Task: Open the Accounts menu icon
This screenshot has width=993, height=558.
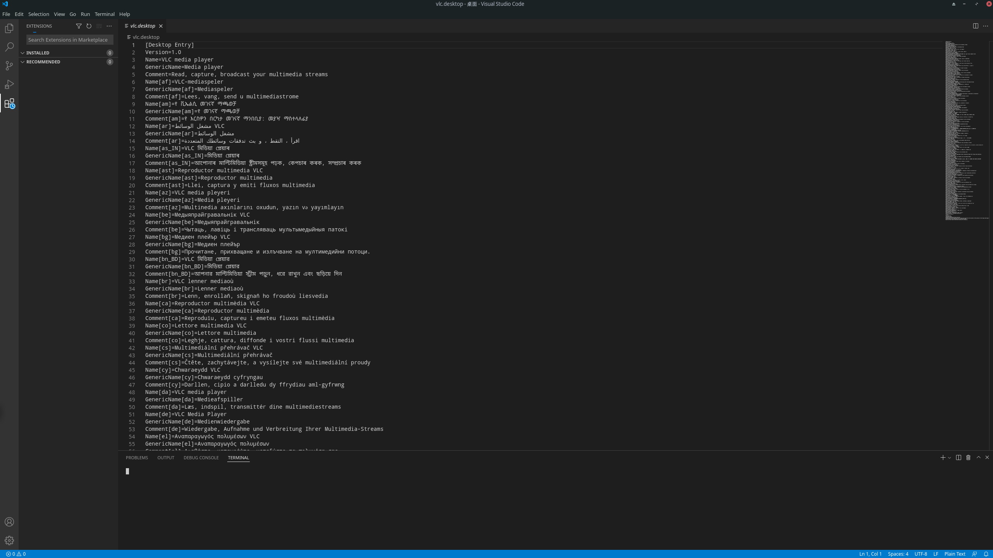Action: point(9,522)
